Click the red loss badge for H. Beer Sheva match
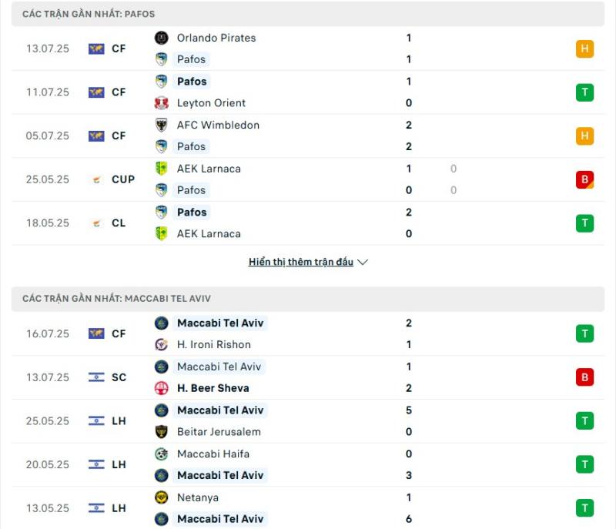The image size is (616, 529). pyautogui.click(x=584, y=377)
